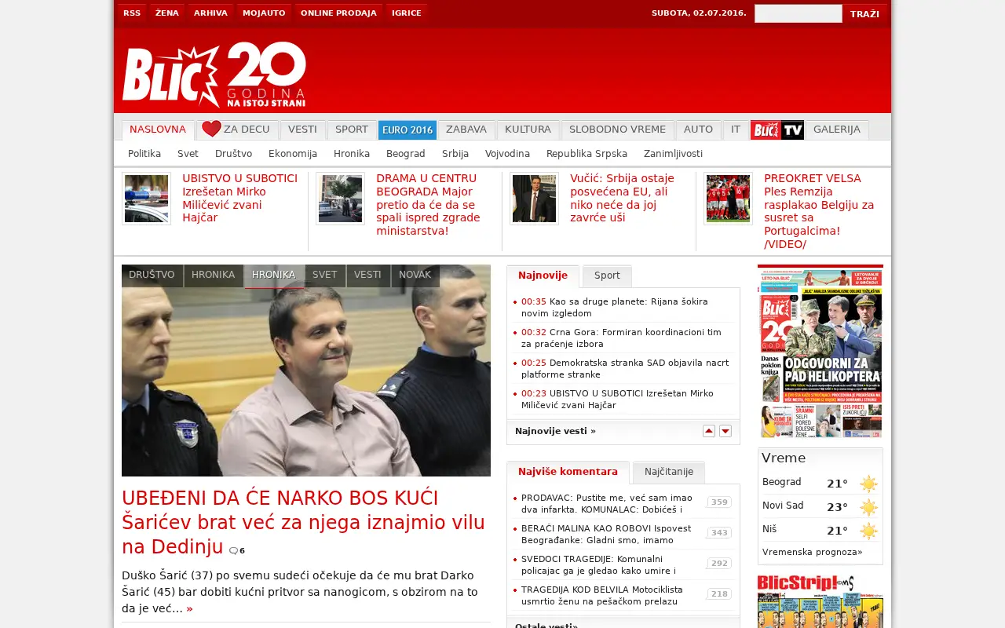Select the DRUŠTVO slider tab

pos(152,276)
